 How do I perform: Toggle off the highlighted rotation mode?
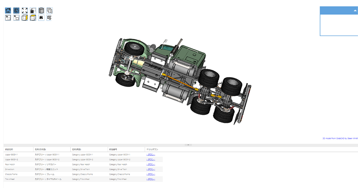[16, 10]
